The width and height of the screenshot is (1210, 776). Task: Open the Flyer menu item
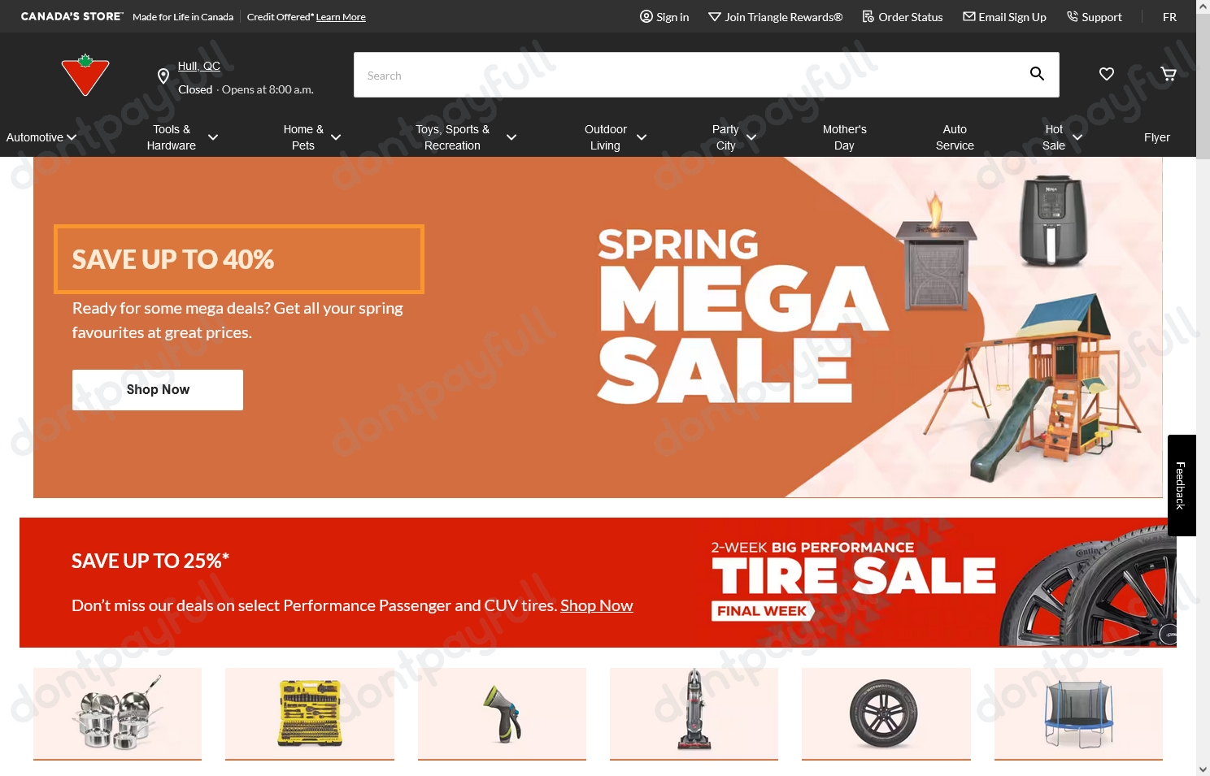click(x=1156, y=137)
